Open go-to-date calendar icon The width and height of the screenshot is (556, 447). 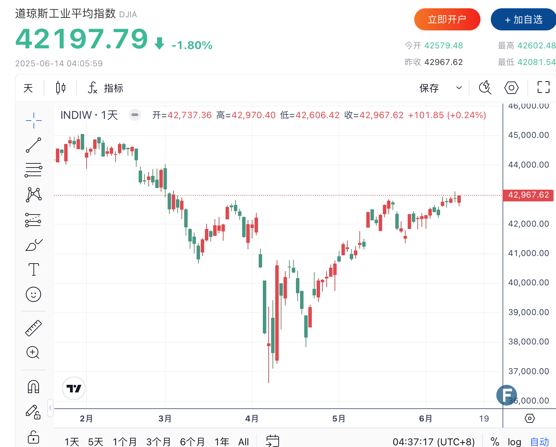point(272,441)
